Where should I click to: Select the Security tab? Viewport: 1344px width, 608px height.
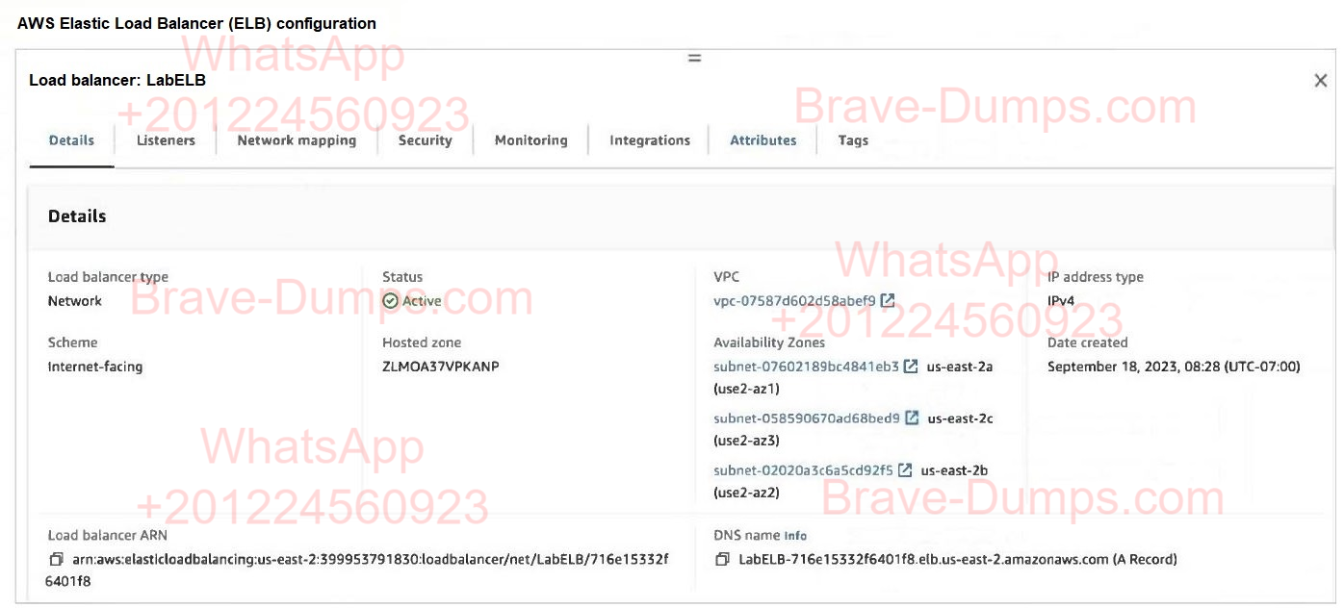[x=425, y=140]
